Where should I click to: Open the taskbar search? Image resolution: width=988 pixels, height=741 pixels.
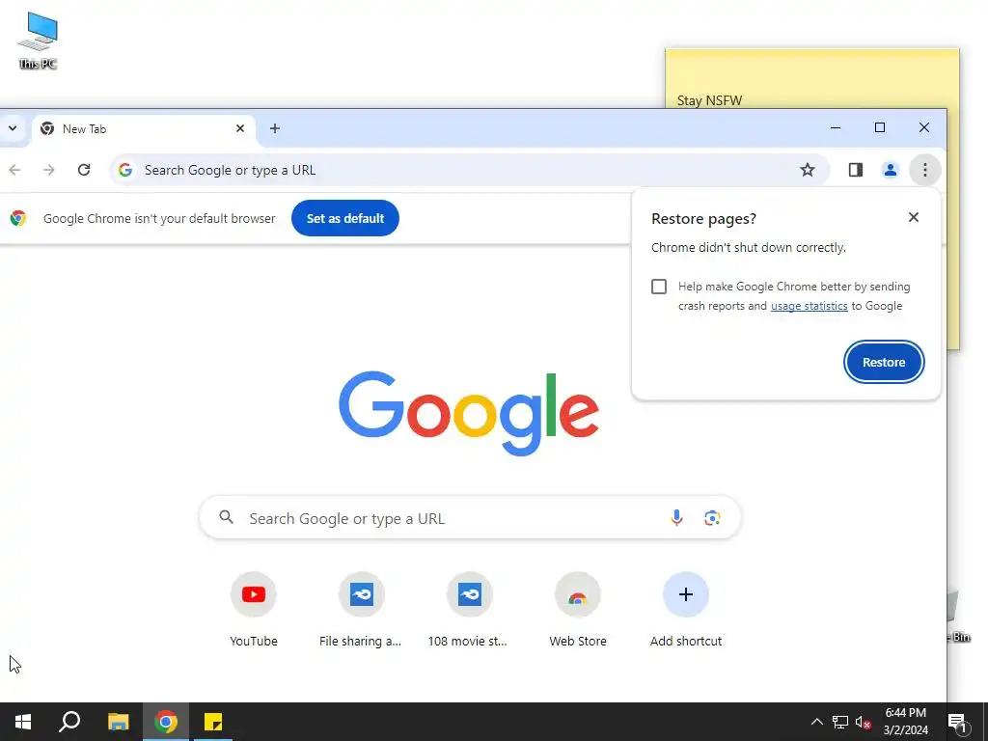(69, 722)
